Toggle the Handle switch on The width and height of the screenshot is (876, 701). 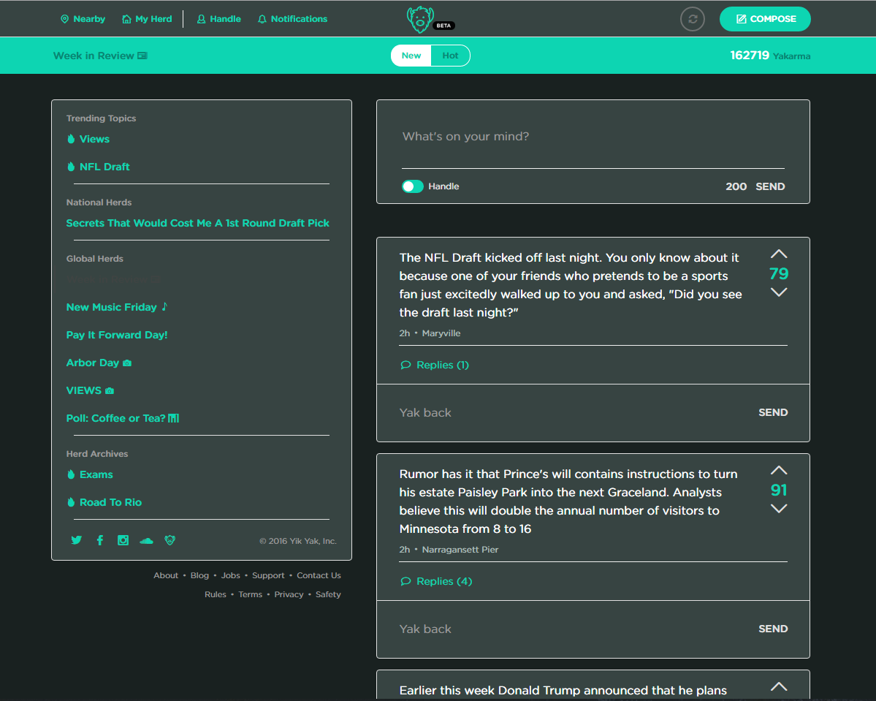click(x=413, y=186)
